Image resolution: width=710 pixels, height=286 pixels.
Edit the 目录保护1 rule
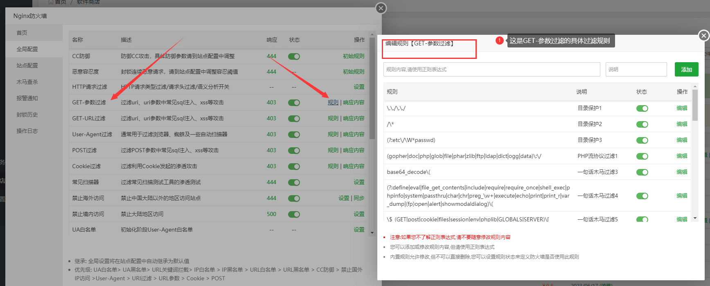click(682, 108)
